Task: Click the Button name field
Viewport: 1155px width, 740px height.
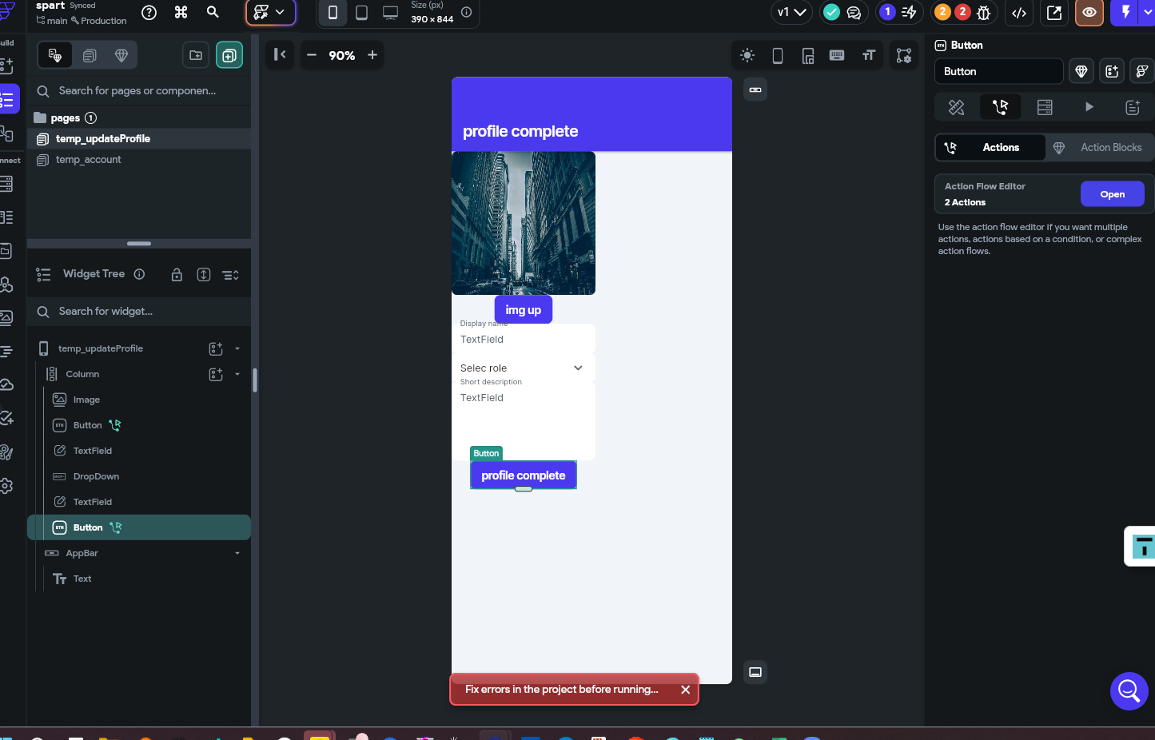Action: (999, 71)
